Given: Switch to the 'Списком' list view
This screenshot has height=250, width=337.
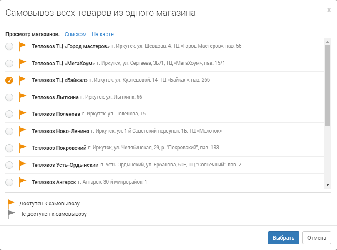Looking at the screenshot, I should point(75,34).
